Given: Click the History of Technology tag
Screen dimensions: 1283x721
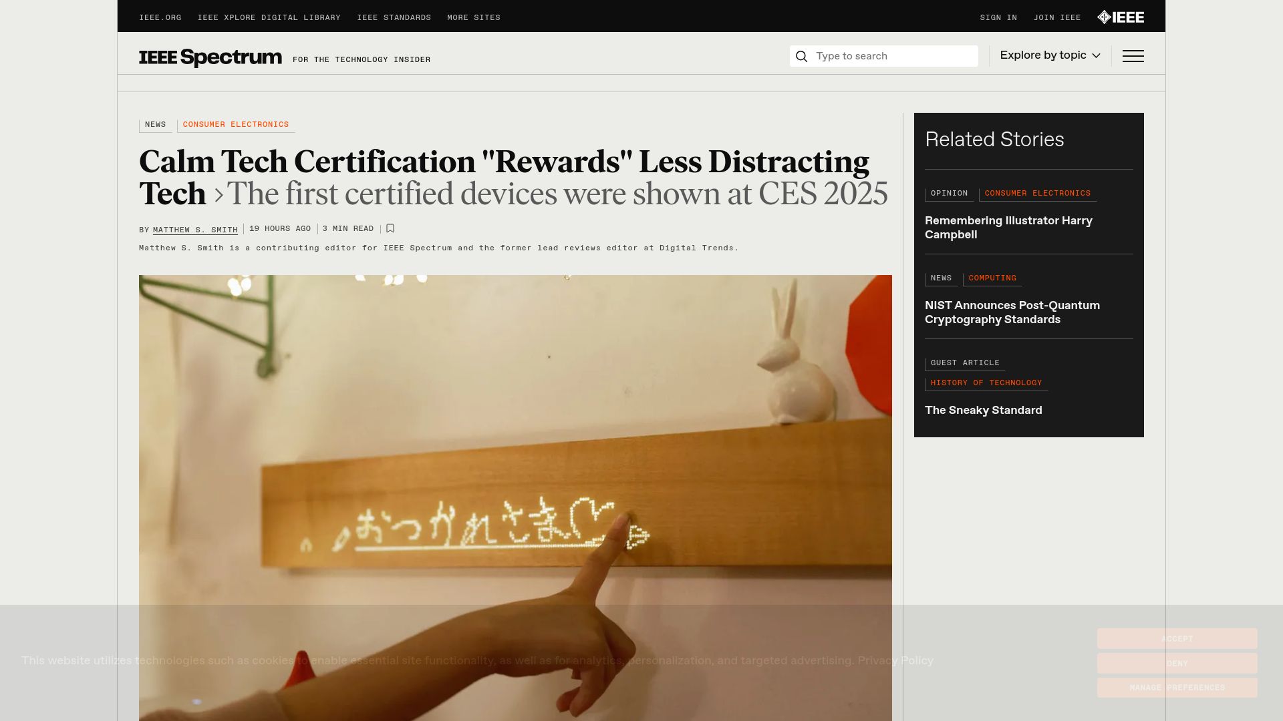Looking at the screenshot, I should tap(986, 383).
